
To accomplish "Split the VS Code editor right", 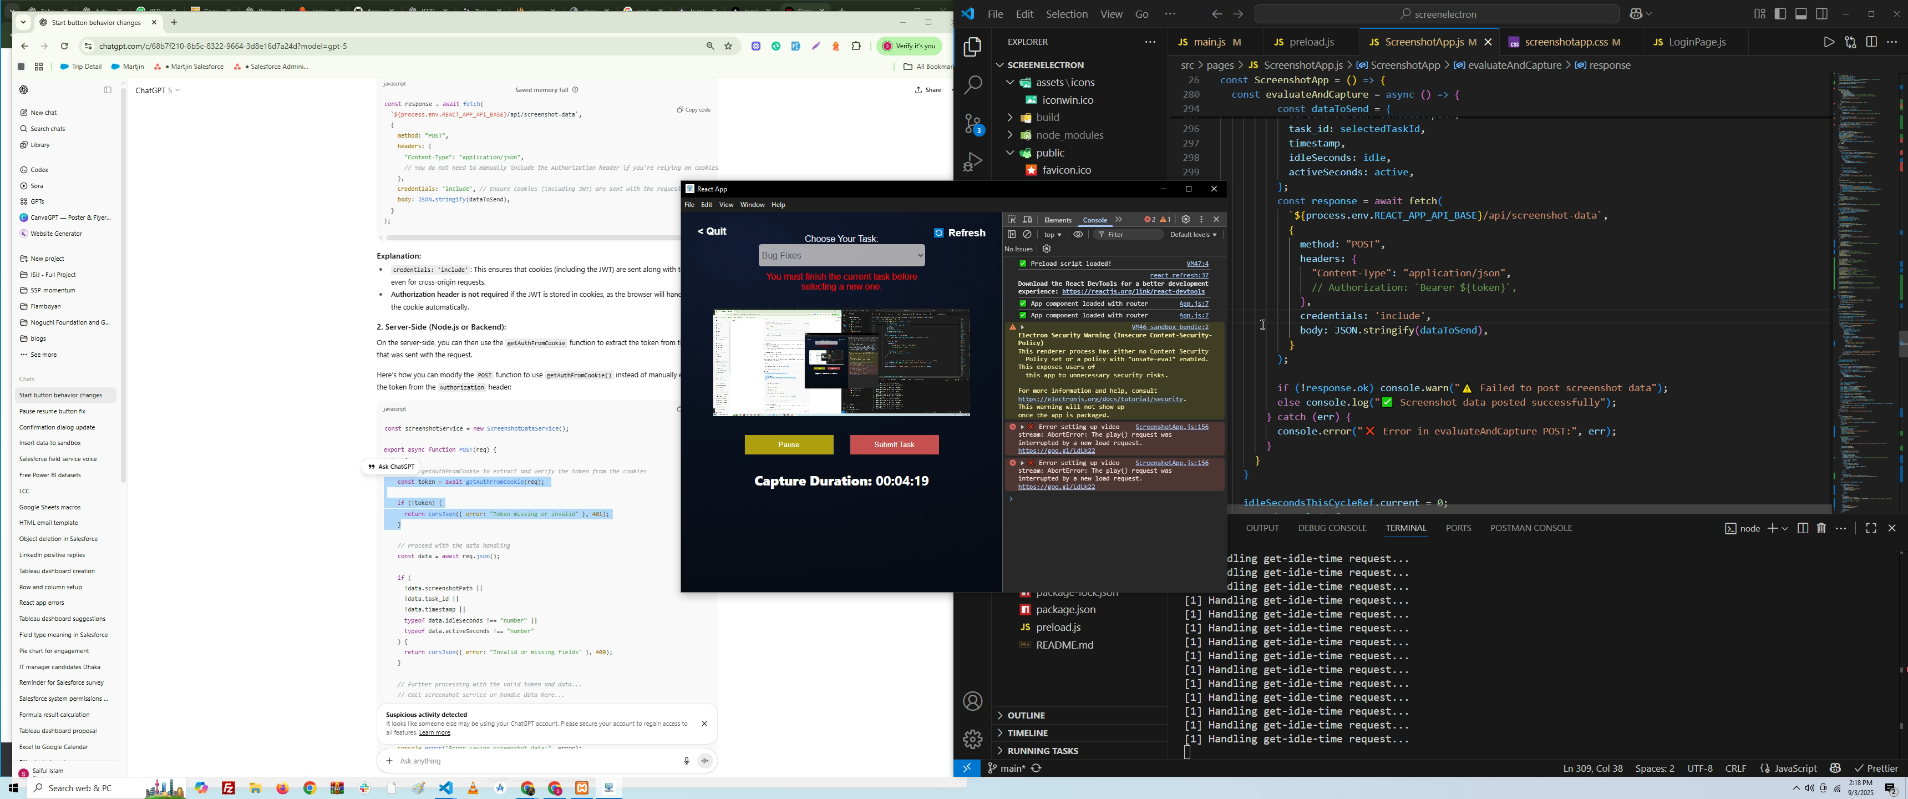I will (1872, 42).
